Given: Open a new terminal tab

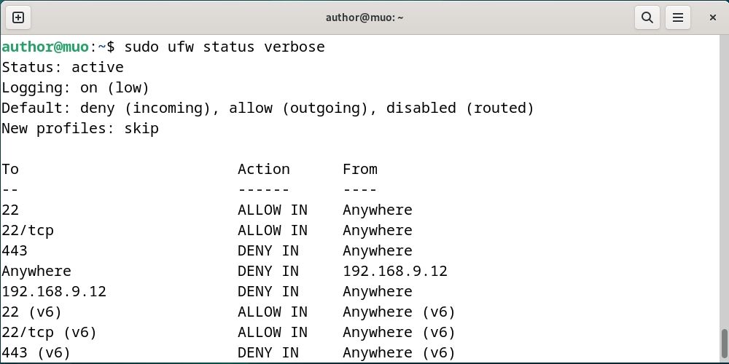Looking at the screenshot, I should click(x=18, y=17).
